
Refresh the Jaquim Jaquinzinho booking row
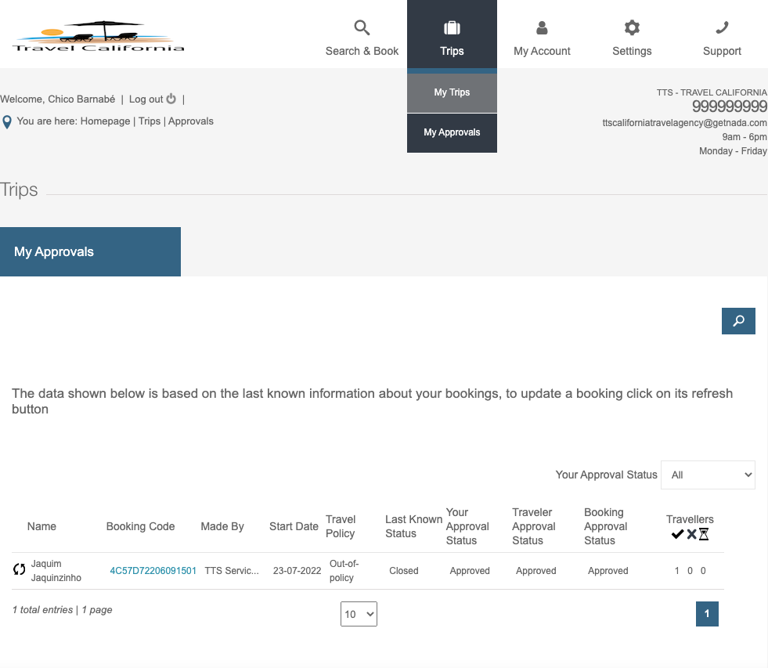click(20, 569)
